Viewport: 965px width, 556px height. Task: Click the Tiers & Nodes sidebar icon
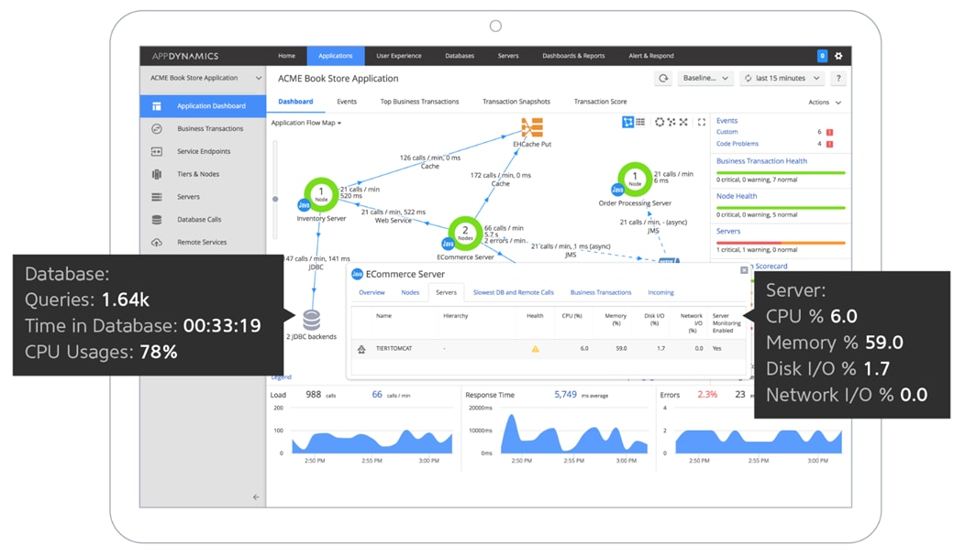coord(157,174)
